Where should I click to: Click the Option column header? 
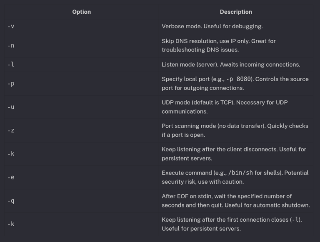click(x=81, y=12)
